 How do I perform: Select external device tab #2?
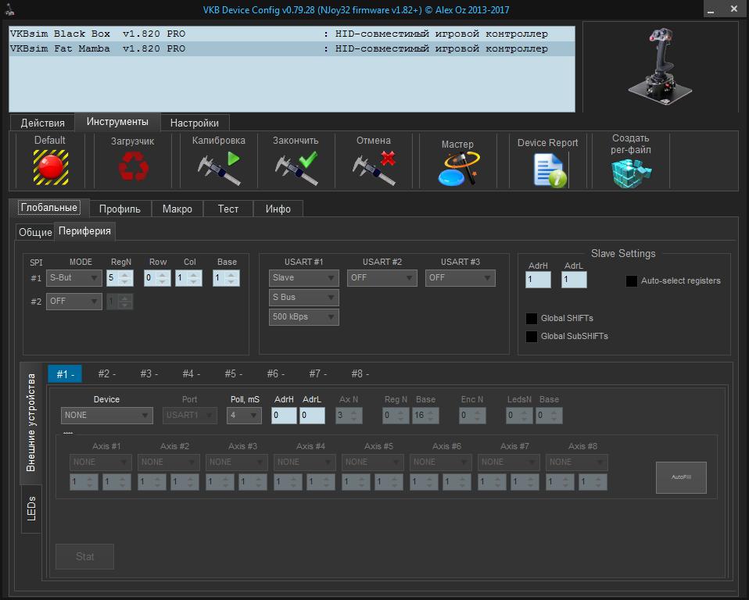click(107, 373)
